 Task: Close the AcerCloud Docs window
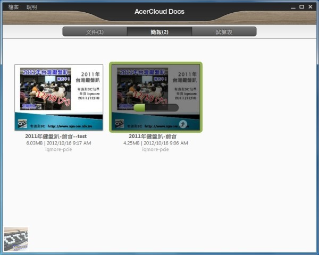point(310,7)
